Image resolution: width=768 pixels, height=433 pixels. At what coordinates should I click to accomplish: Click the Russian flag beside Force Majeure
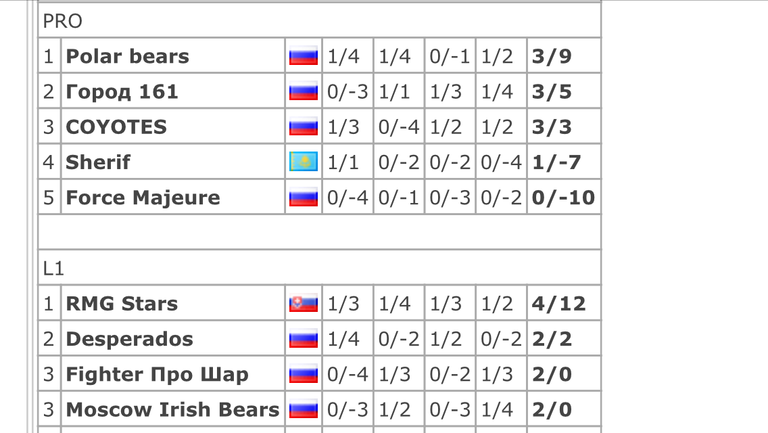pos(303,197)
